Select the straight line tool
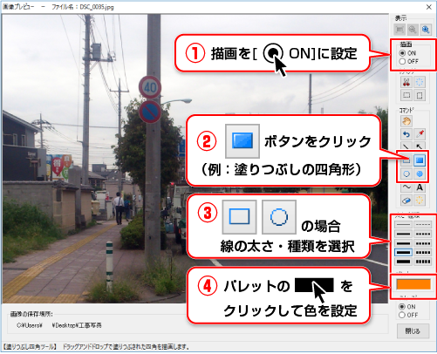437x354 pixels. (406, 146)
